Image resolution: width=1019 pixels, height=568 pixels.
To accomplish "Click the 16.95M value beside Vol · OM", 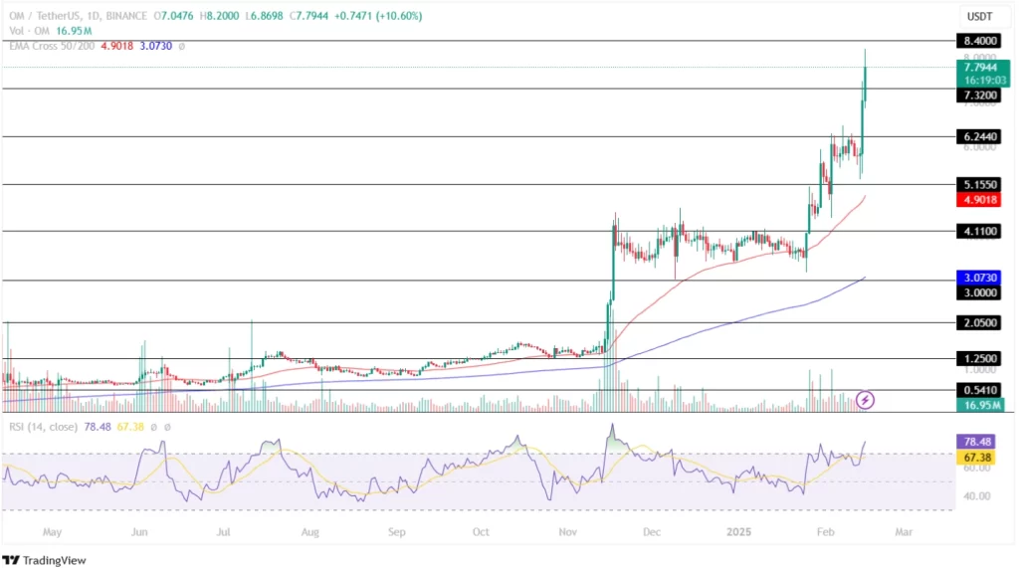I will point(74,31).
